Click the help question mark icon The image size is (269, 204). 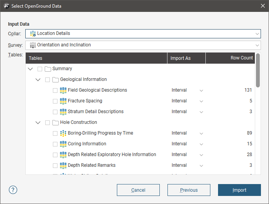(14, 190)
